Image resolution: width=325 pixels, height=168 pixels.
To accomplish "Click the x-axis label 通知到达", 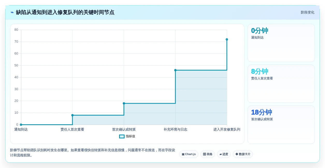I will click(x=21, y=129).
